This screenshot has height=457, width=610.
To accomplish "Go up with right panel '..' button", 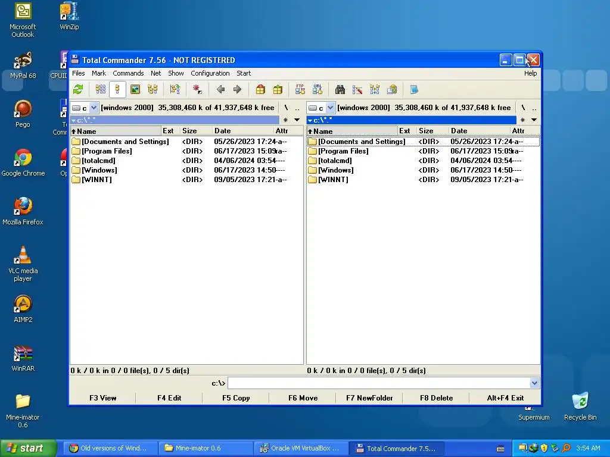I will pyautogui.click(x=534, y=108).
